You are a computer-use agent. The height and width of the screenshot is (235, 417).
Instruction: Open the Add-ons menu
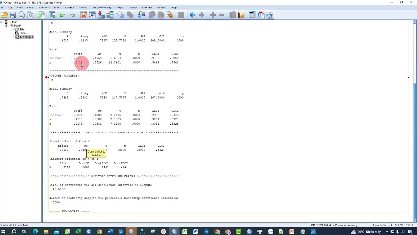tap(147, 8)
